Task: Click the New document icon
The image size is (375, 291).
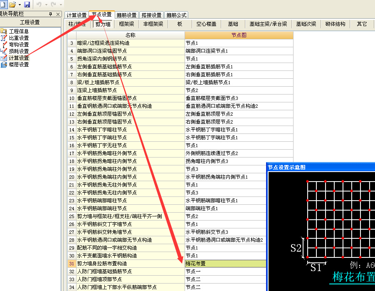Action: point(3,4)
